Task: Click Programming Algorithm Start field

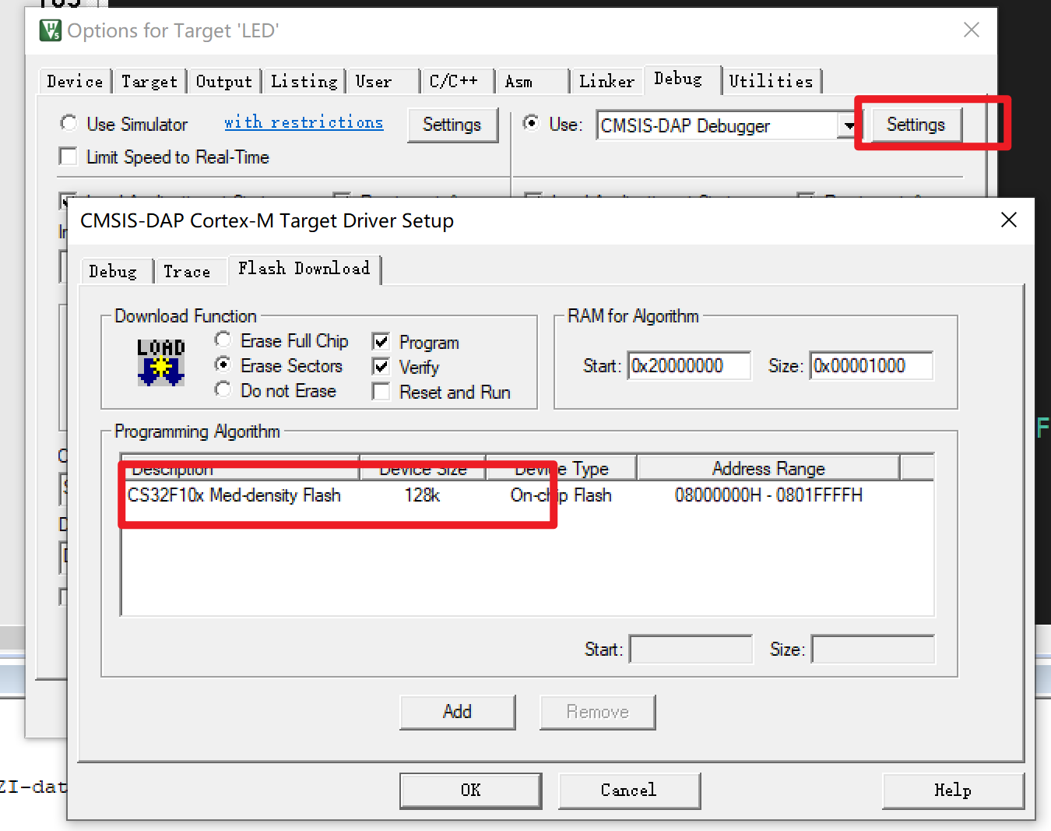Action: (x=691, y=650)
